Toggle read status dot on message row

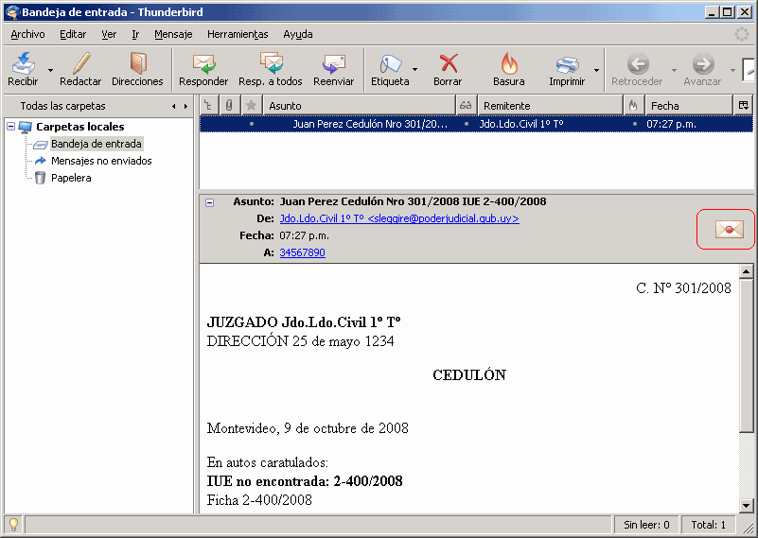pyautogui.click(x=467, y=124)
